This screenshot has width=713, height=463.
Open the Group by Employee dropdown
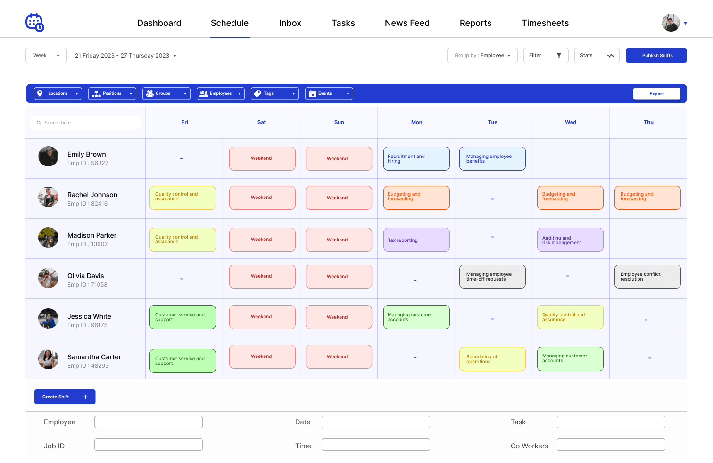482,55
